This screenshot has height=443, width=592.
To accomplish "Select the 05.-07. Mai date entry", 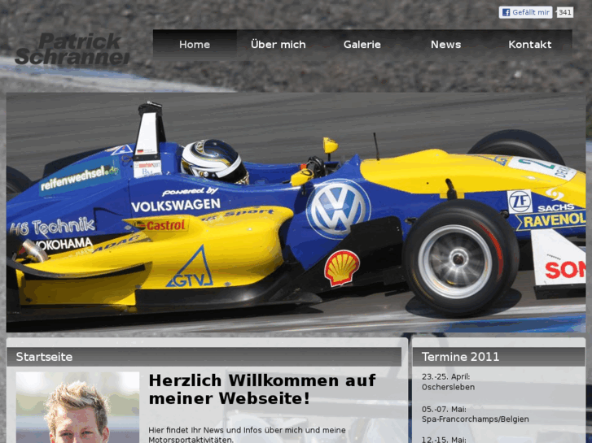I will point(444,409).
